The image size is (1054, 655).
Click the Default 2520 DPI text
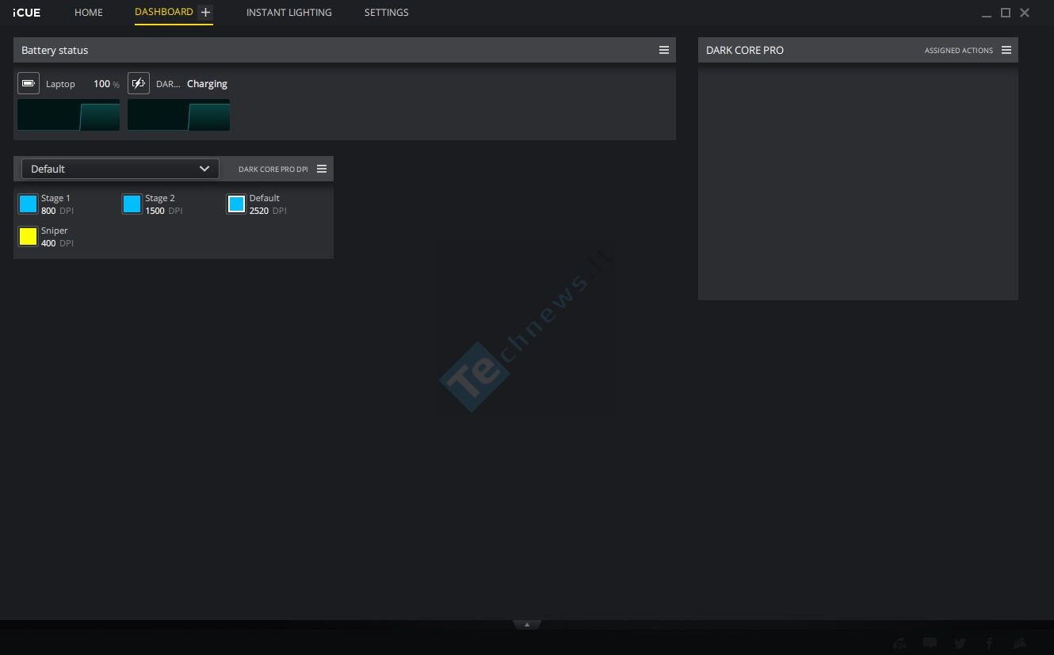tap(268, 204)
